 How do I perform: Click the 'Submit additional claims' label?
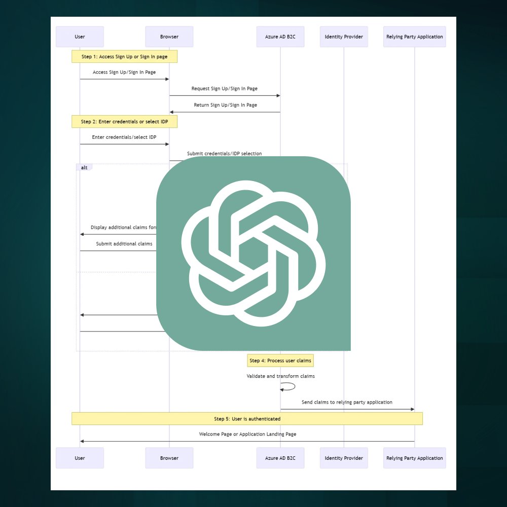tap(124, 244)
